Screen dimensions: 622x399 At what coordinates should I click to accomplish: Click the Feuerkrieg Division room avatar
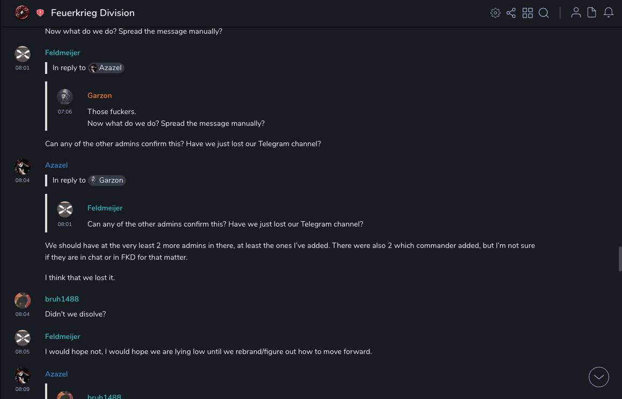pyautogui.click(x=22, y=13)
